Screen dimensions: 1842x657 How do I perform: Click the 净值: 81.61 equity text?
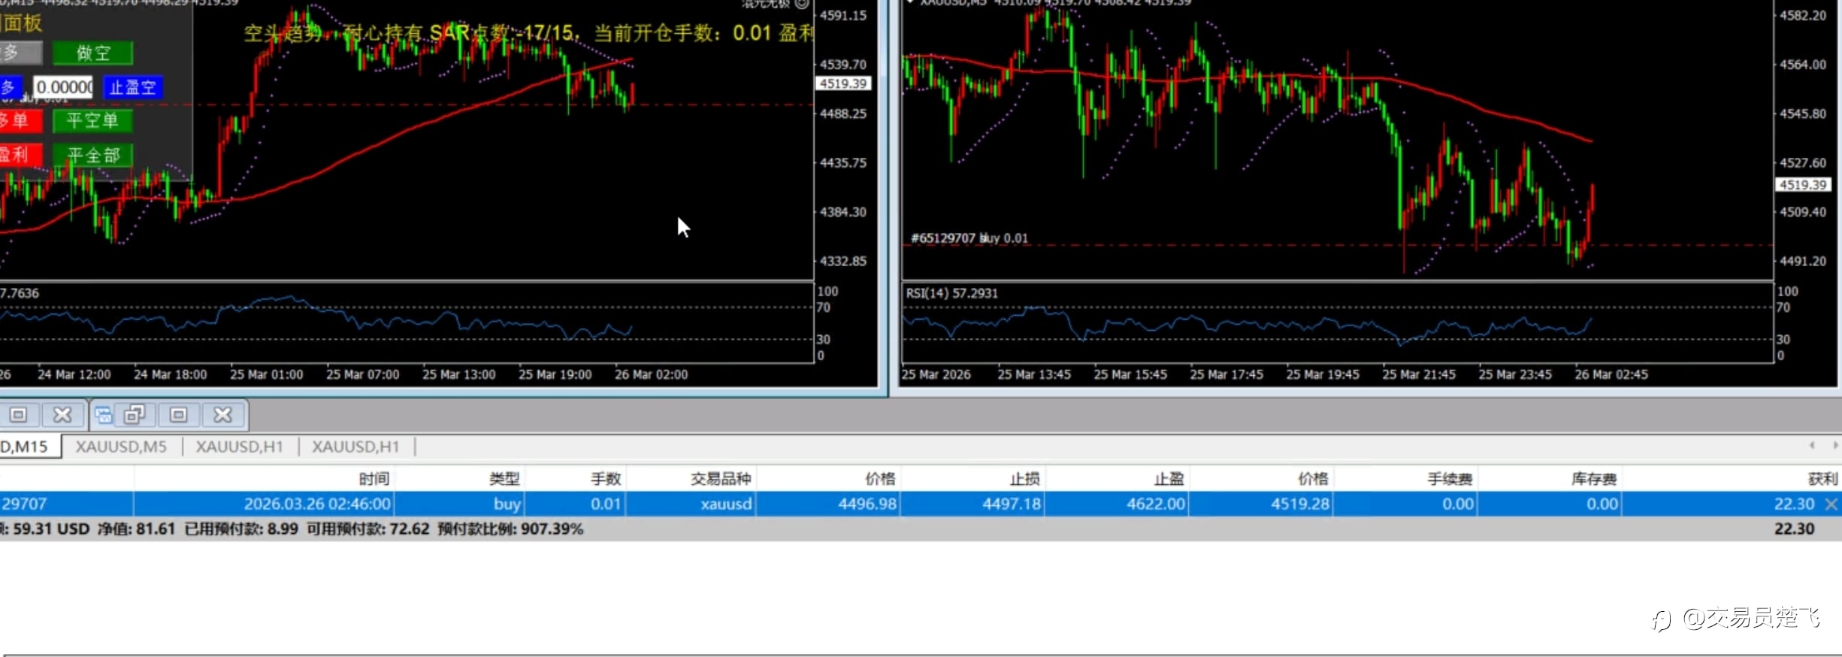pos(136,529)
